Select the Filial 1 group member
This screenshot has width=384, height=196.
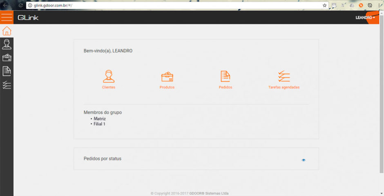click(x=99, y=123)
